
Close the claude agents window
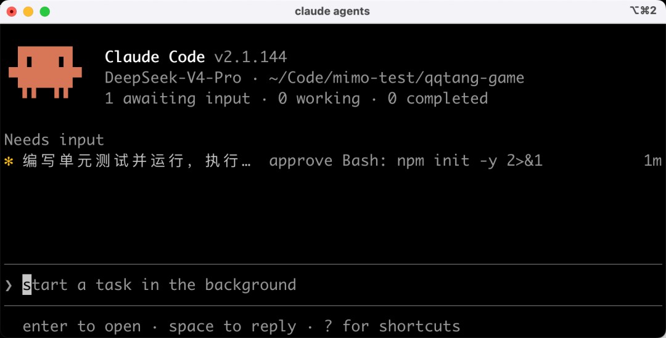pos(12,12)
